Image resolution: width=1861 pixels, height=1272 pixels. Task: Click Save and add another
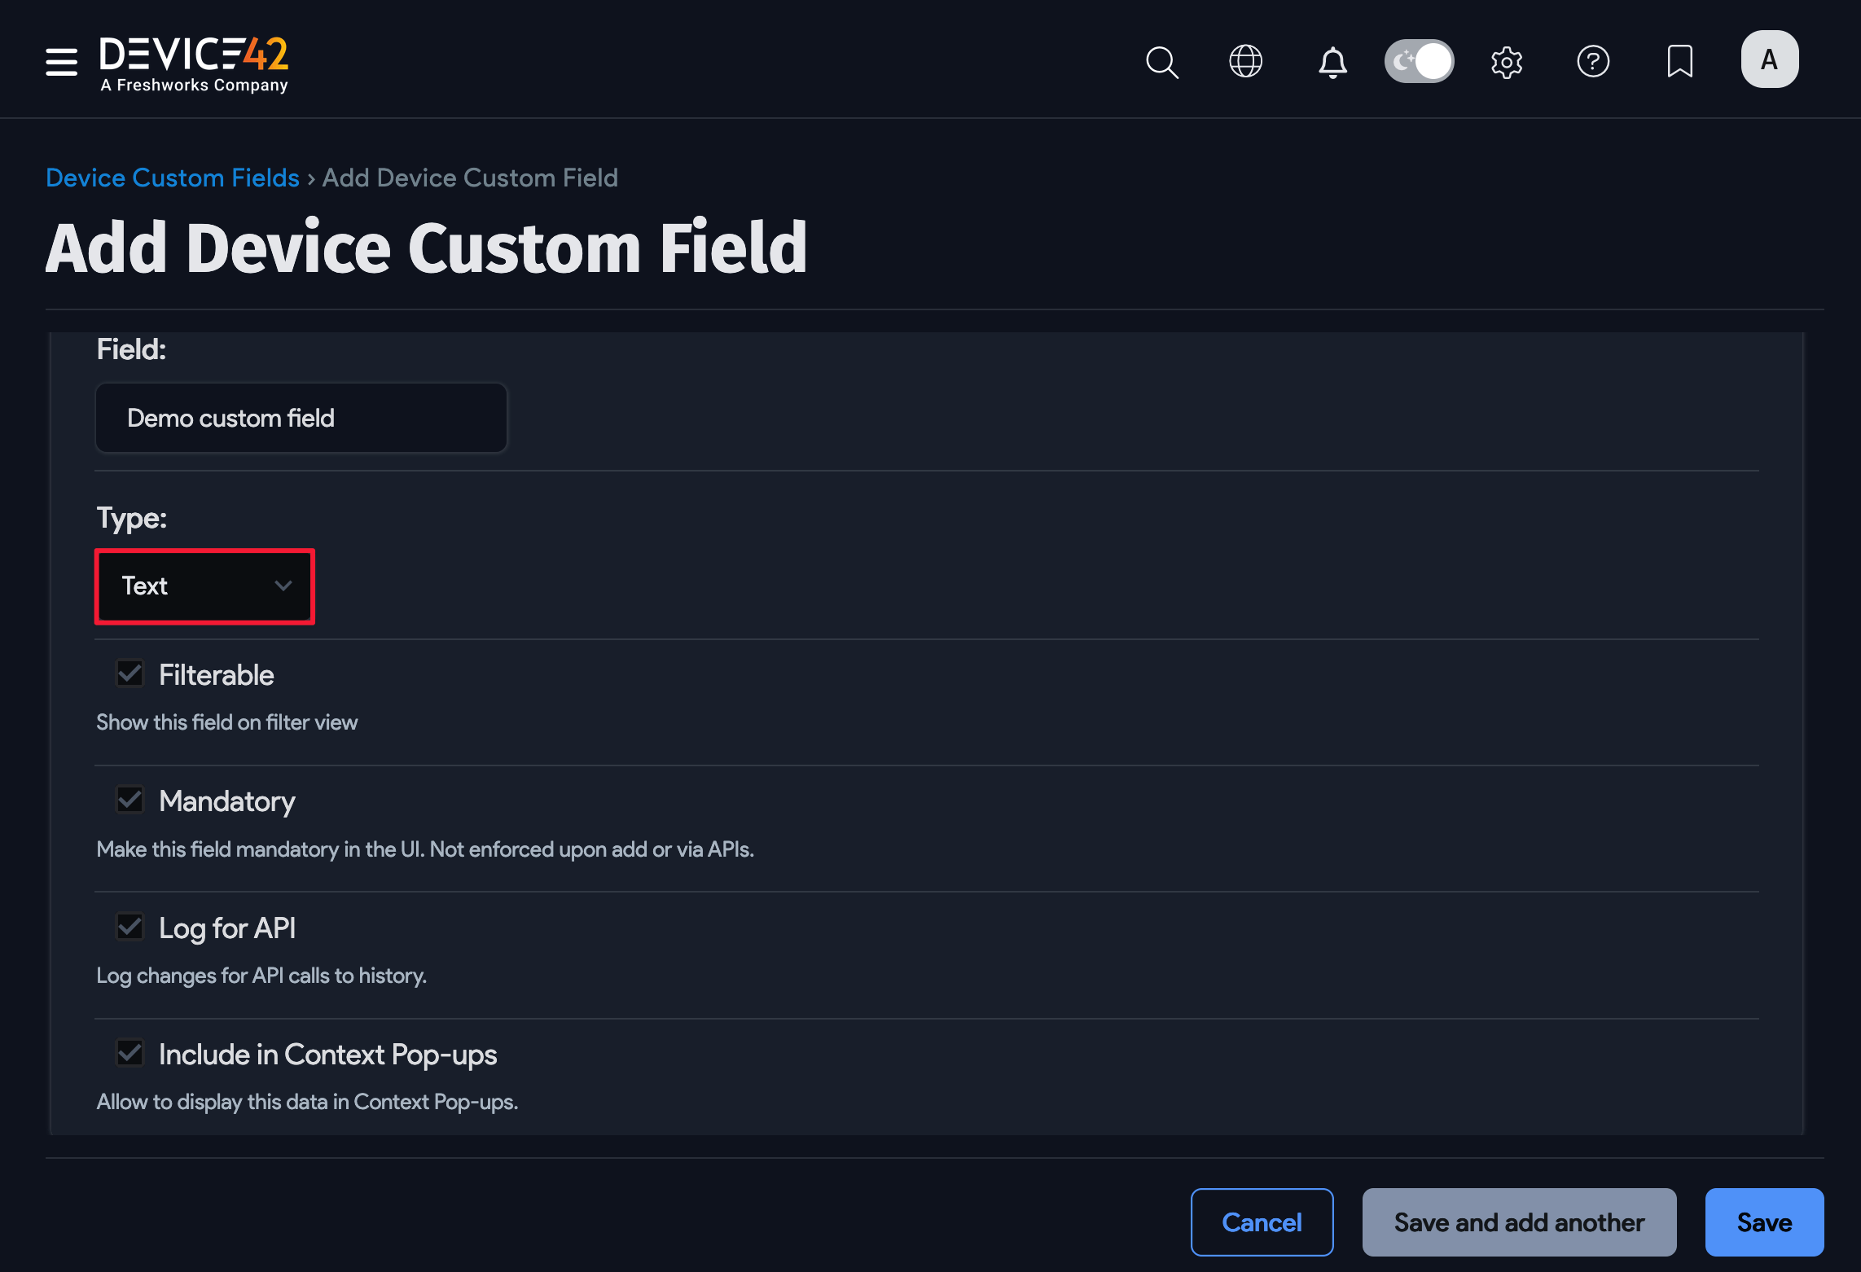[1518, 1222]
